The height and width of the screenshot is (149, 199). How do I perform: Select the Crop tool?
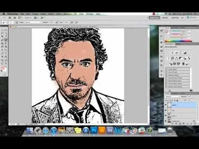tap(2, 36)
